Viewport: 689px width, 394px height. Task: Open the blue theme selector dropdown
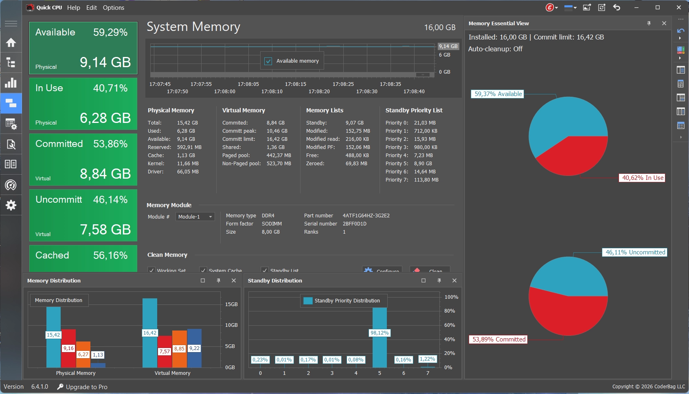[571, 7]
